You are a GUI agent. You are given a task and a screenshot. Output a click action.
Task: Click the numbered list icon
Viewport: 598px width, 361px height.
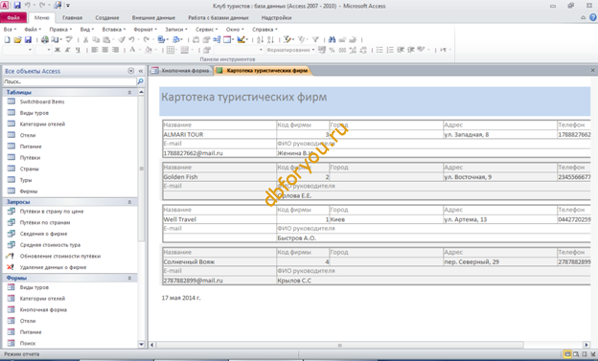(390, 50)
